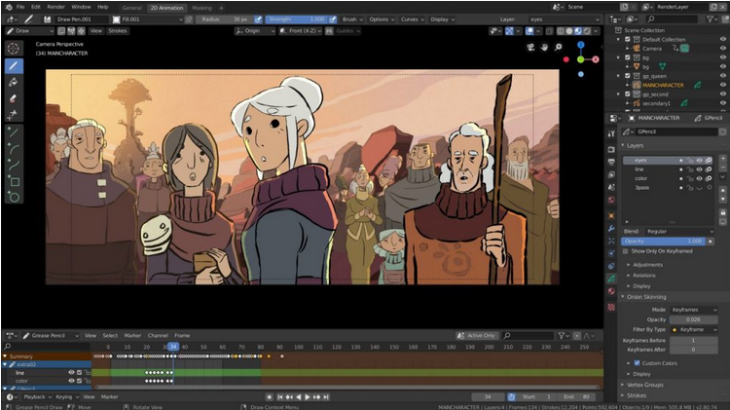Click the Z axis on navigation gizmo
Image resolution: width=730 pixels, height=410 pixels.
580,45
